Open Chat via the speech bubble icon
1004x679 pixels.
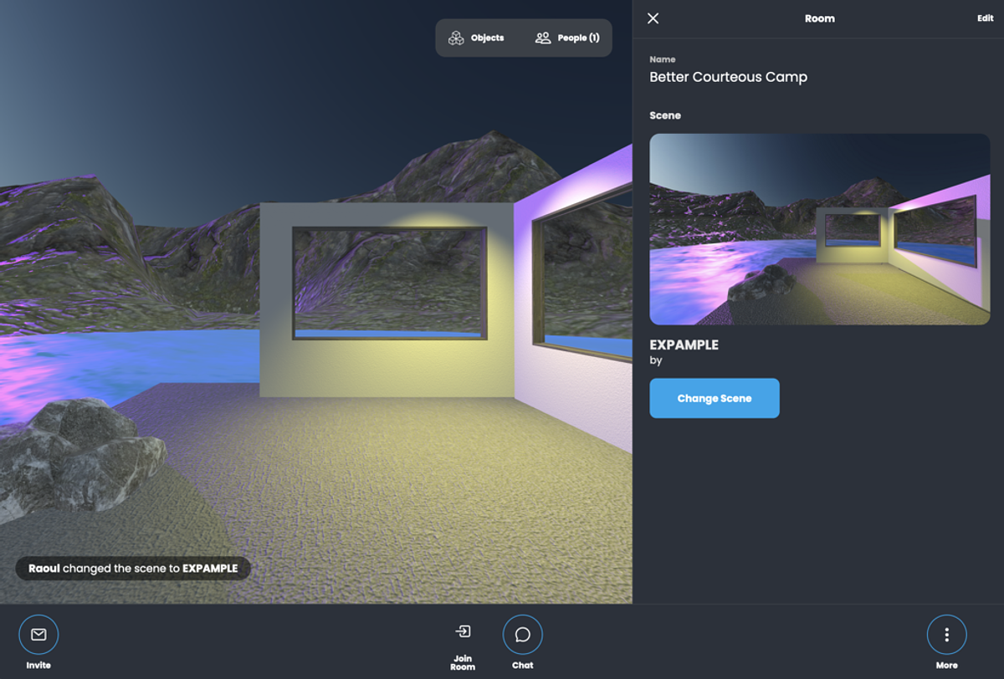coord(522,635)
